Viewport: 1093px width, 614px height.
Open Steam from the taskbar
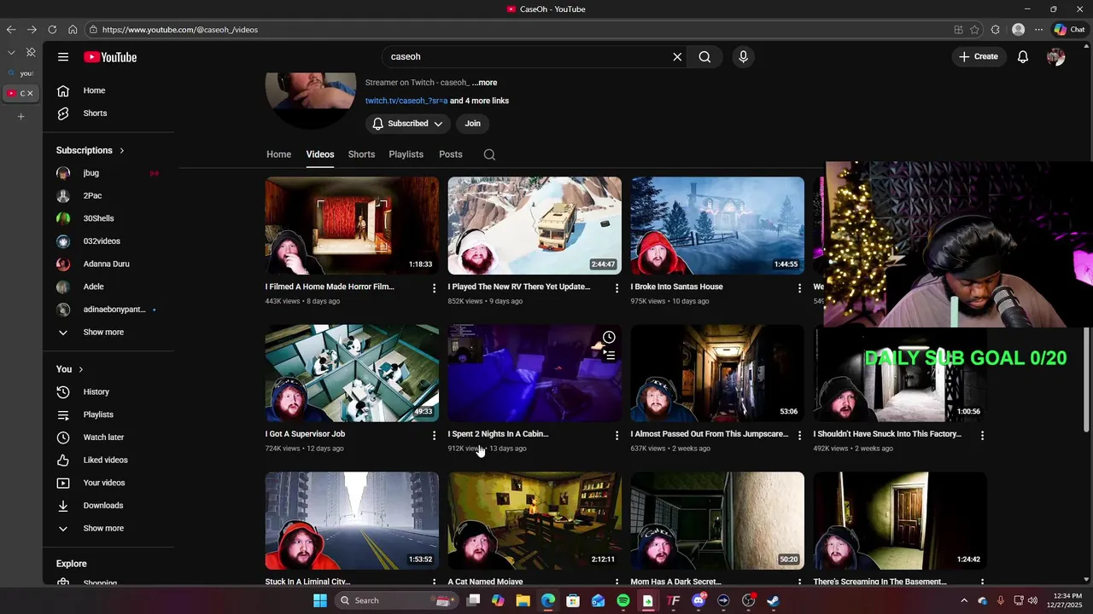pyautogui.click(x=773, y=600)
